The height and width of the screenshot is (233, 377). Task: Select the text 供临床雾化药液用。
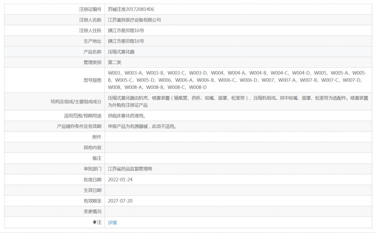click(128, 116)
